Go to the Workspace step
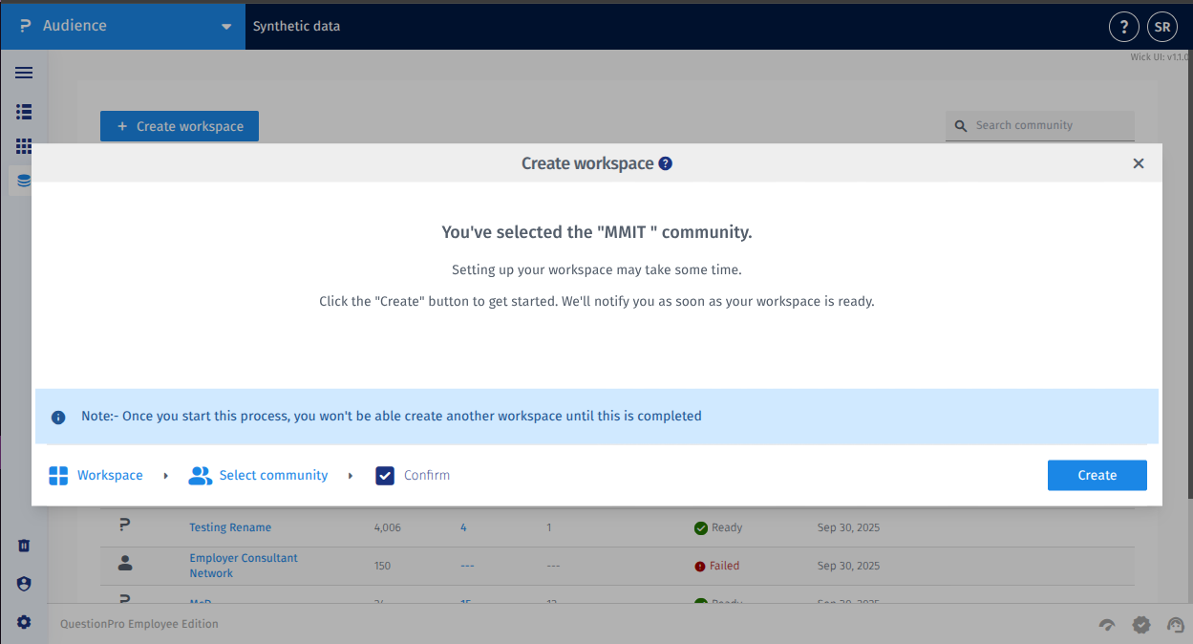Image resolution: width=1193 pixels, height=644 pixels. coord(110,475)
